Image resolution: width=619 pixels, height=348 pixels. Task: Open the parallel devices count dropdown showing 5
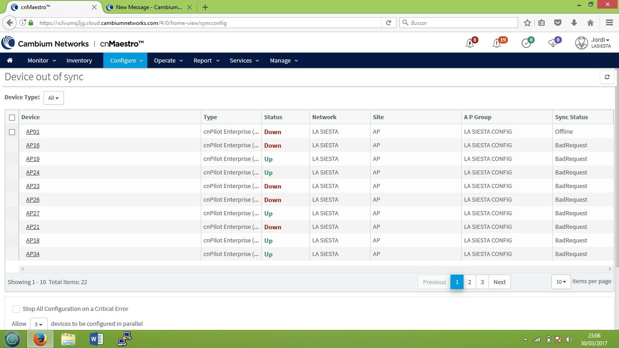click(39, 324)
